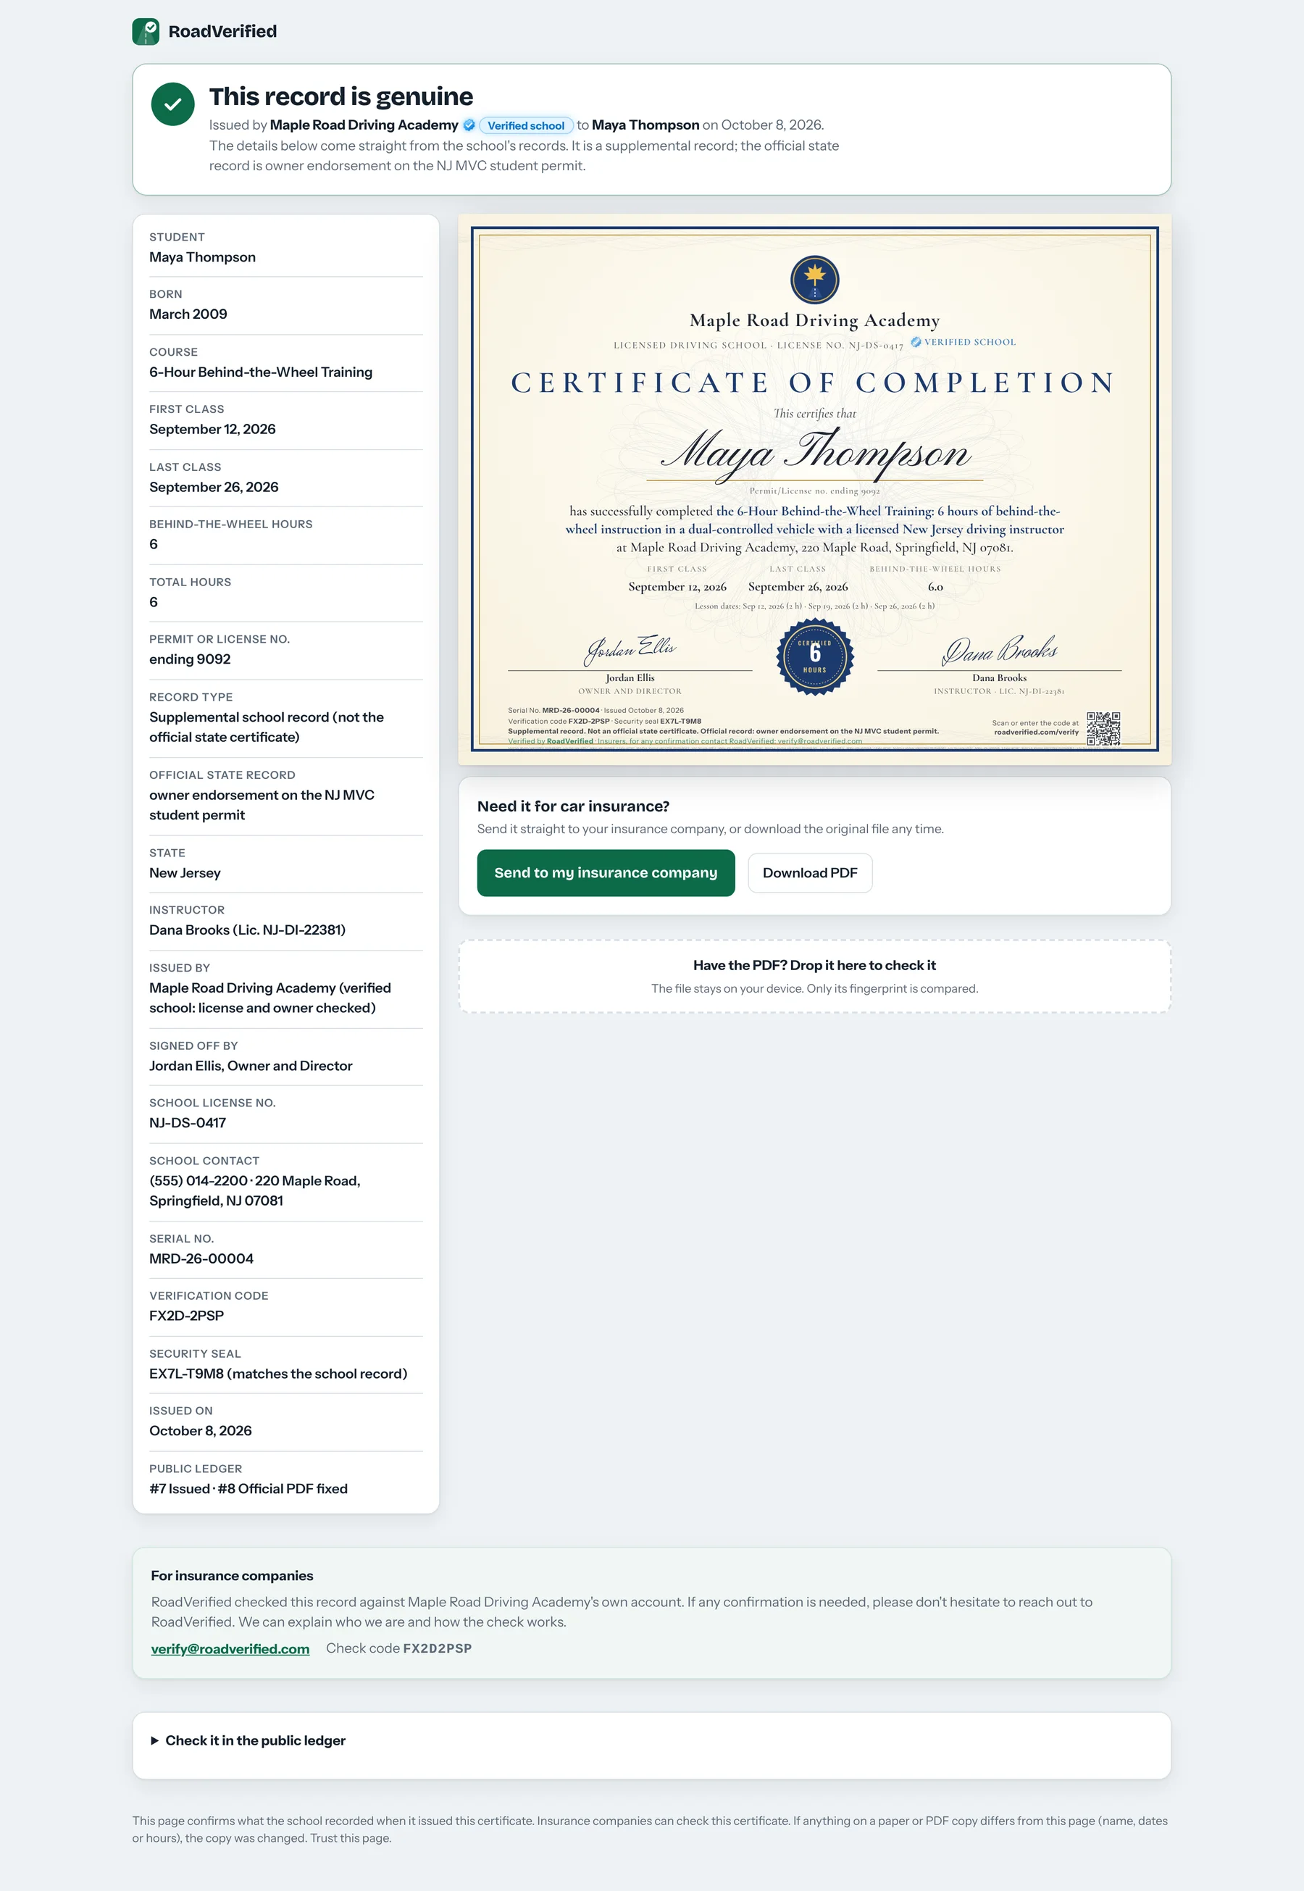Screen dimensions: 1304x1891
Task: Click the Maple Road Driving Academy issuer name
Action: tap(364, 125)
